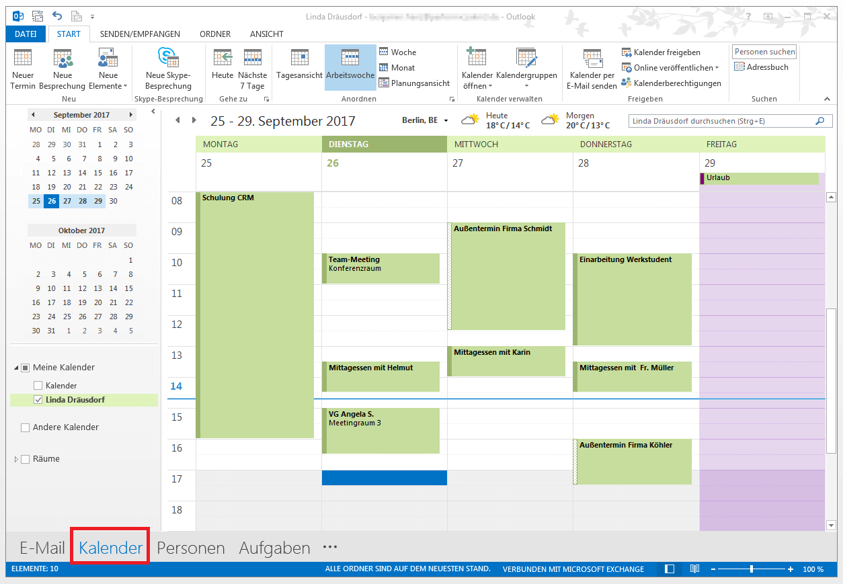
Task: Open Kalender öffnen dropdown
Action: pos(477,69)
